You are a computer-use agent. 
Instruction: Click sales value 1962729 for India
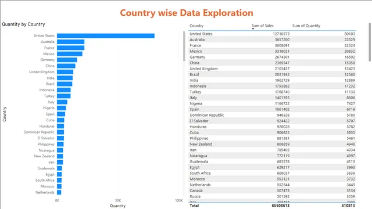coord(282,80)
